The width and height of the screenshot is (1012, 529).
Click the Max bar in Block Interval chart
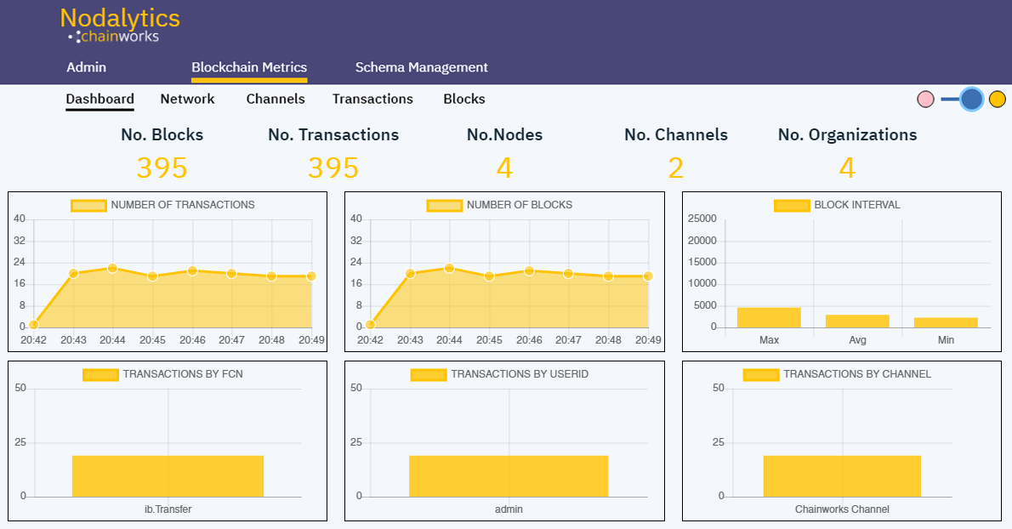[x=769, y=317]
